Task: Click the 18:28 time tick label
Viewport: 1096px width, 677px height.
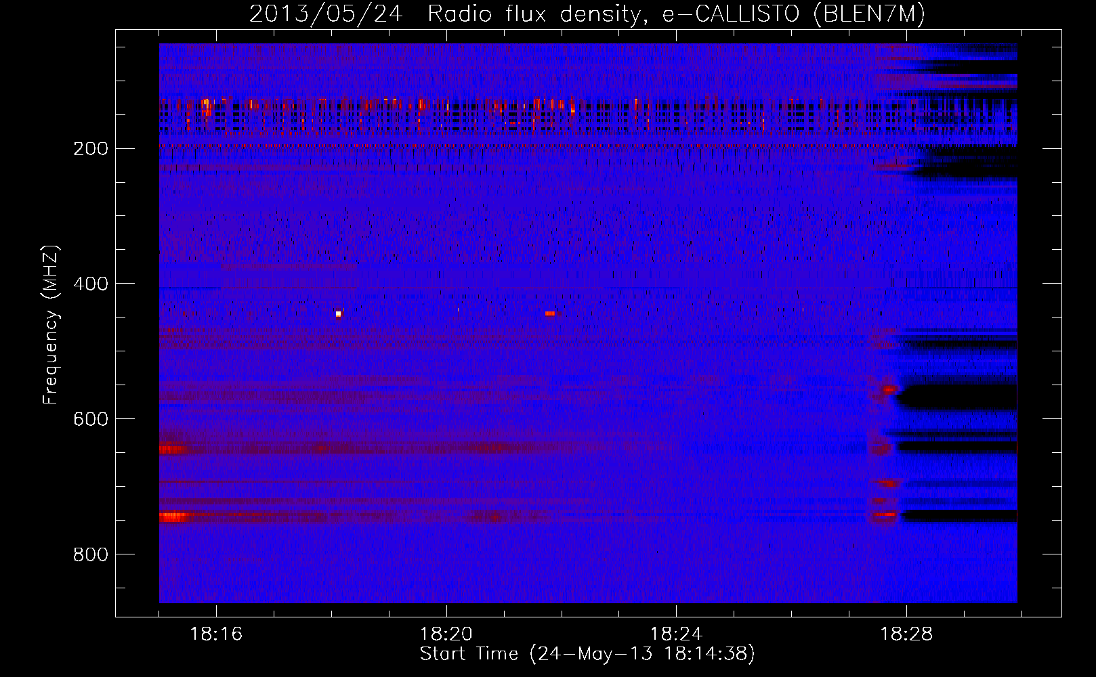Action: coord(906,634)
